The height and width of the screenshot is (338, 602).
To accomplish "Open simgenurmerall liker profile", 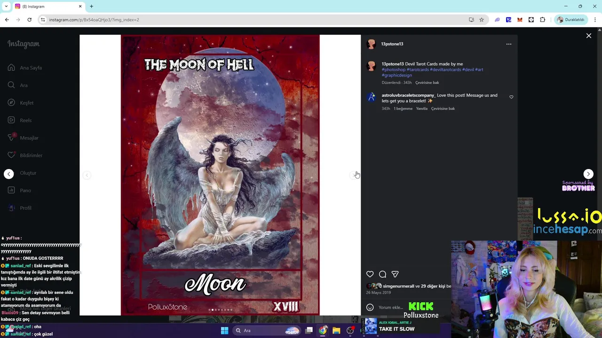I will (x=398, y=286).
